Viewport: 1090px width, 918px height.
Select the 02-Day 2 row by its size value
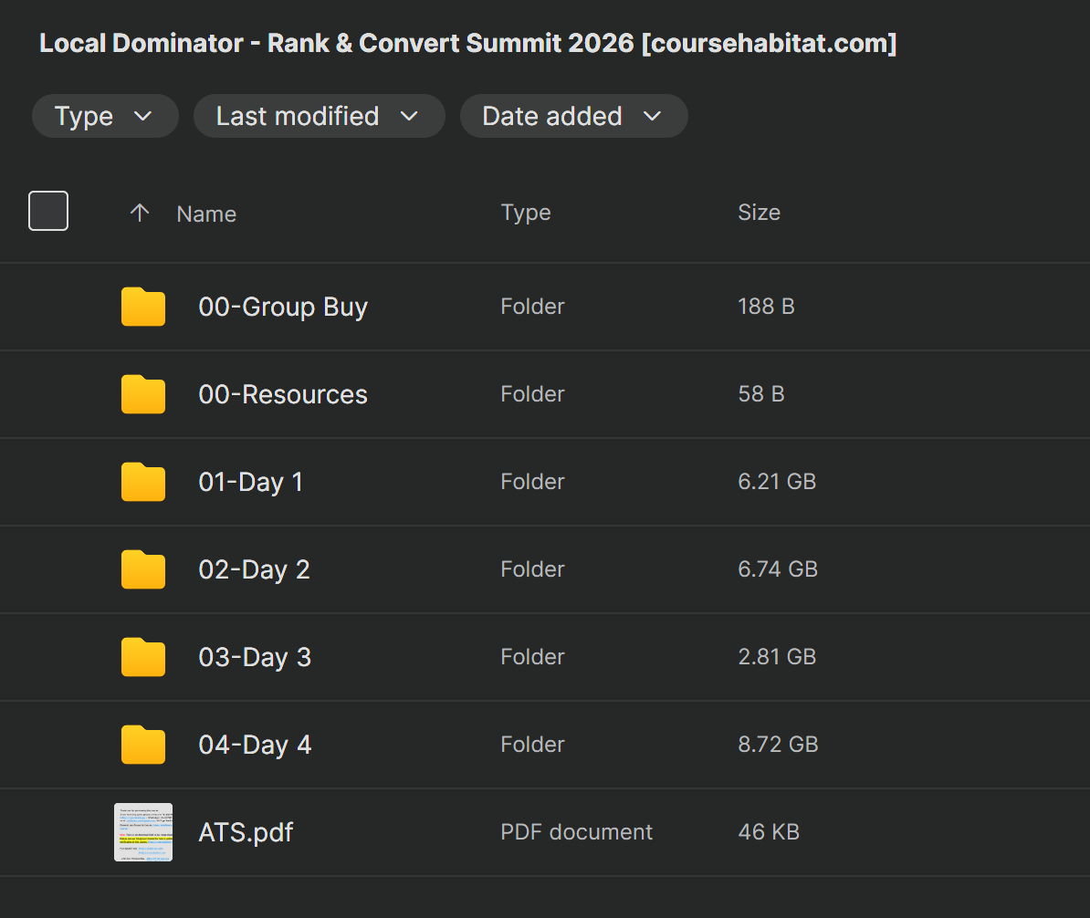[x=777, y=569]
